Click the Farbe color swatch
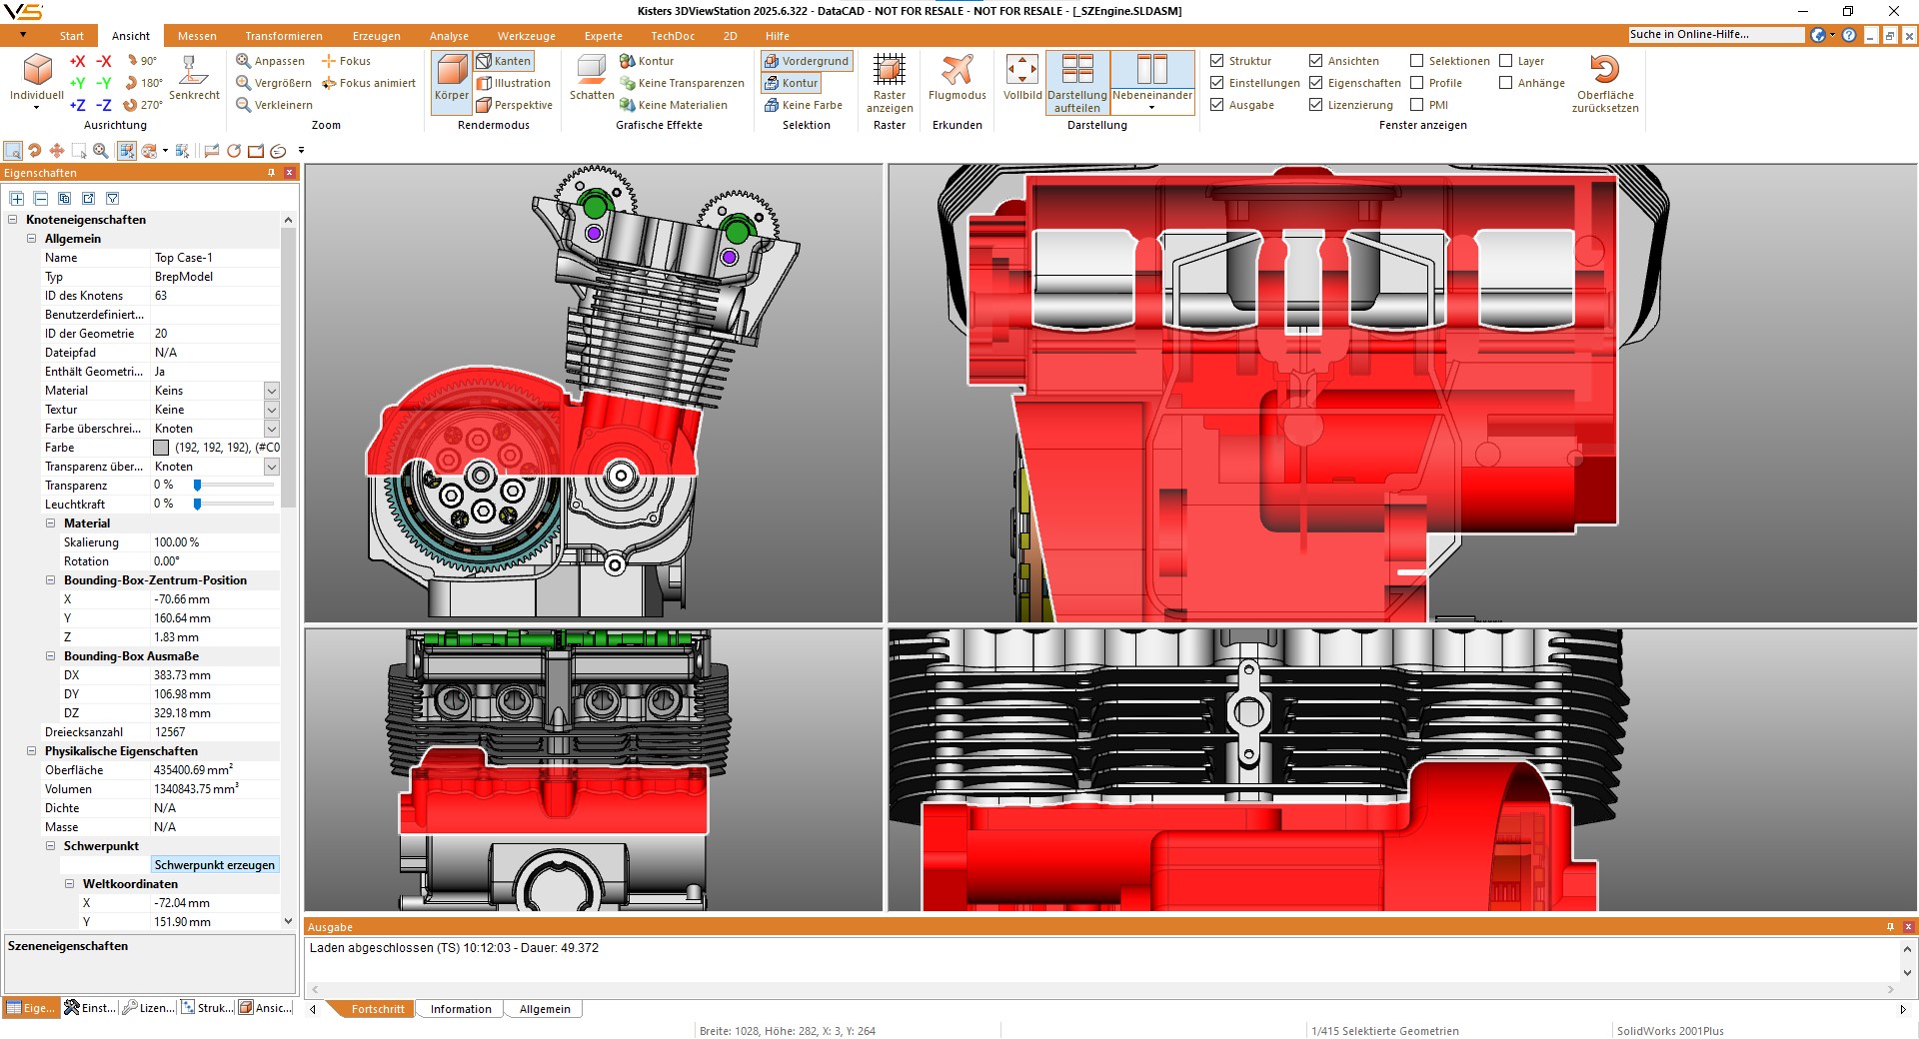 161,448
